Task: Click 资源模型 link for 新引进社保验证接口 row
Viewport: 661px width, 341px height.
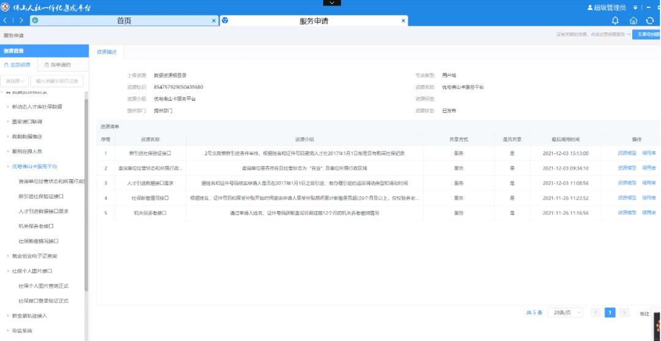Action: point(627,153)
